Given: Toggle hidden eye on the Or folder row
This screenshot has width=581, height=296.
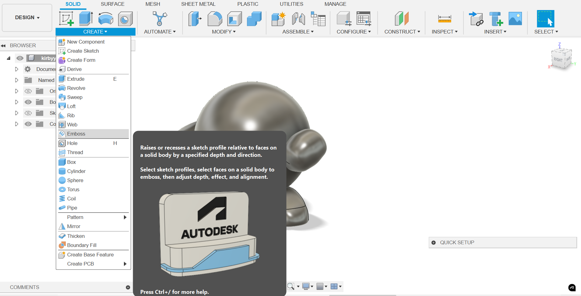Looking at the screenshot, I should (x=28, y=91).
